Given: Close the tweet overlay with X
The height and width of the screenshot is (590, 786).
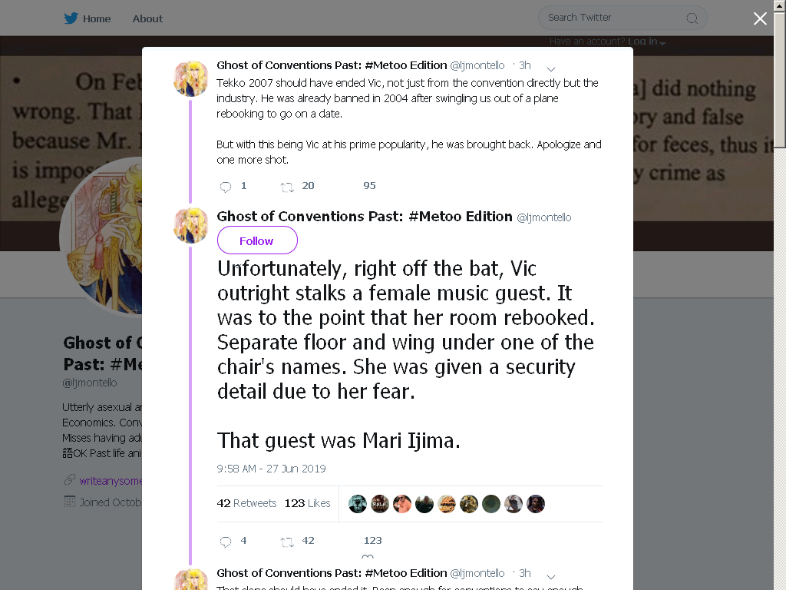Looking at the screenshot, I should [x=760, y=18].
